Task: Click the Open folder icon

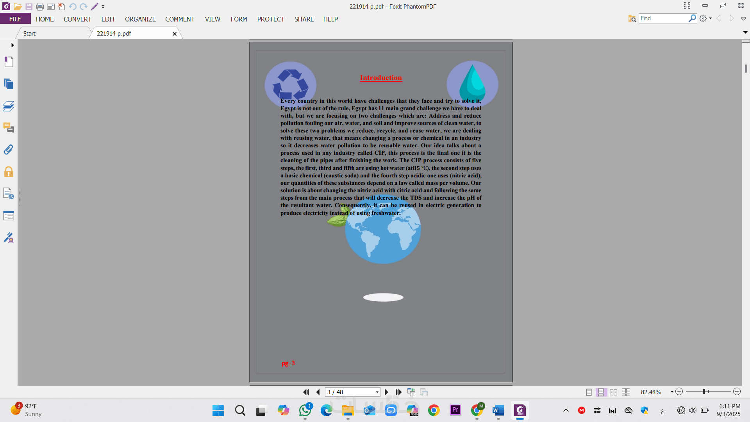Action: [18, 7]
